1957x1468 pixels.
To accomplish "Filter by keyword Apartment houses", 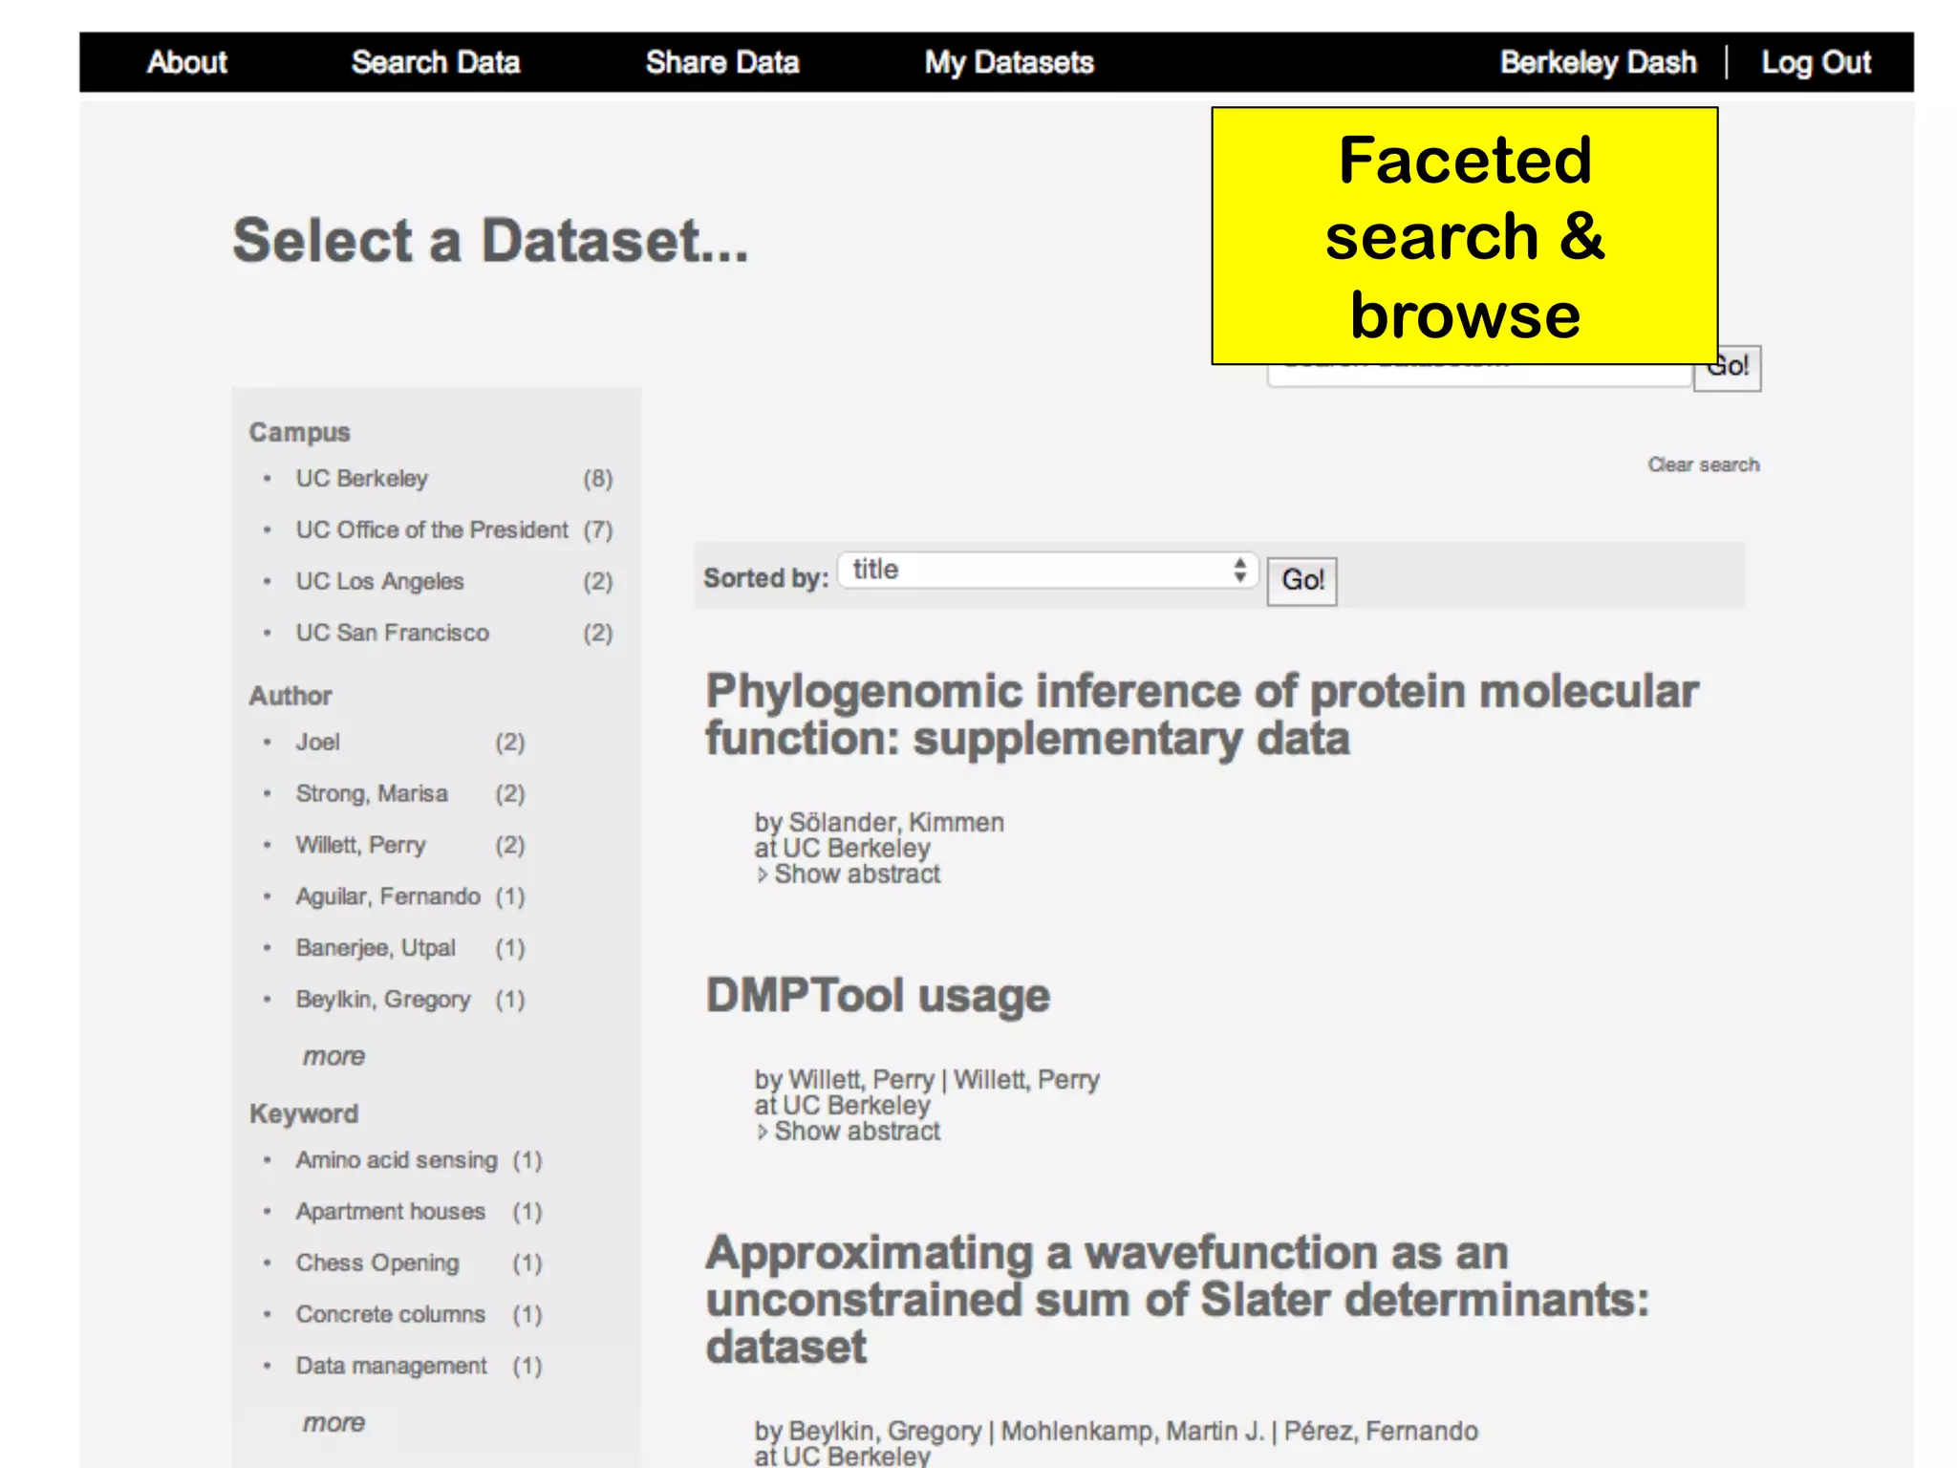I will point(391,1212).
